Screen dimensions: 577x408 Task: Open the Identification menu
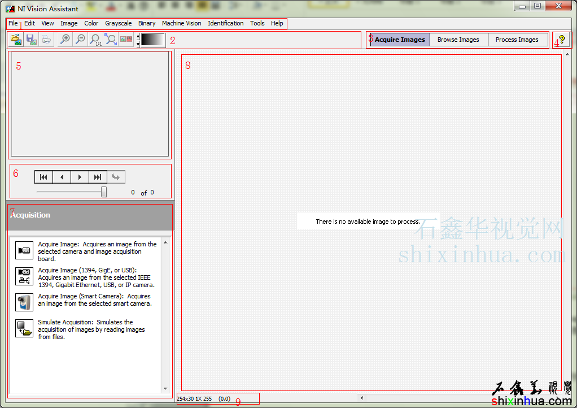pos(225,23)
